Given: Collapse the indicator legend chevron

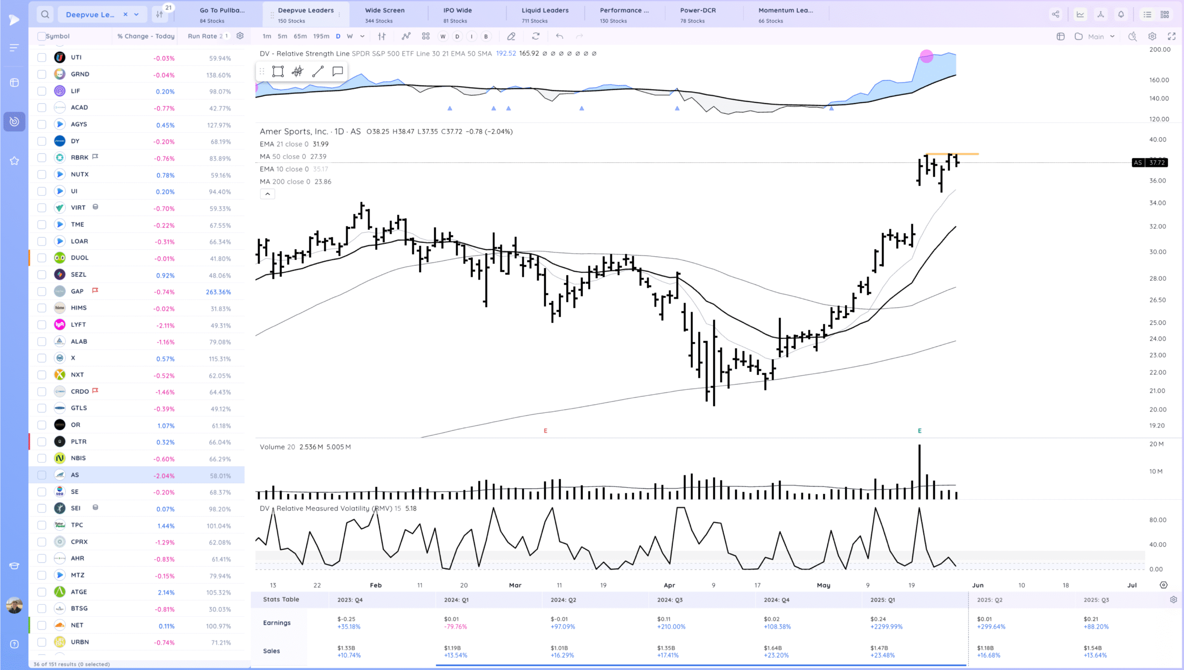Looking at the screenshot, I should coord(267,194).
